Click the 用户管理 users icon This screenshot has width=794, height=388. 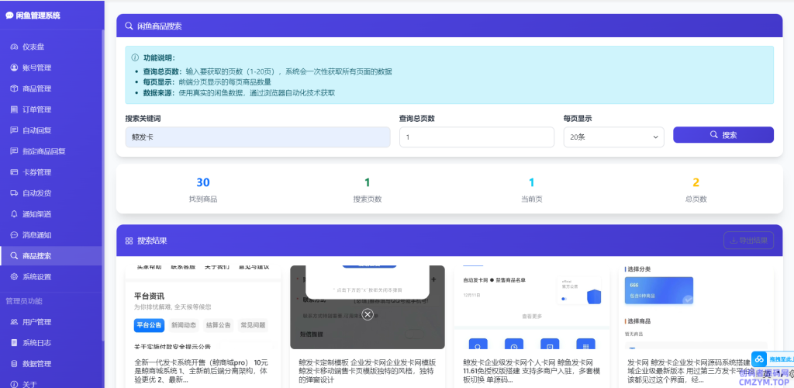click(x=14, y=322)
